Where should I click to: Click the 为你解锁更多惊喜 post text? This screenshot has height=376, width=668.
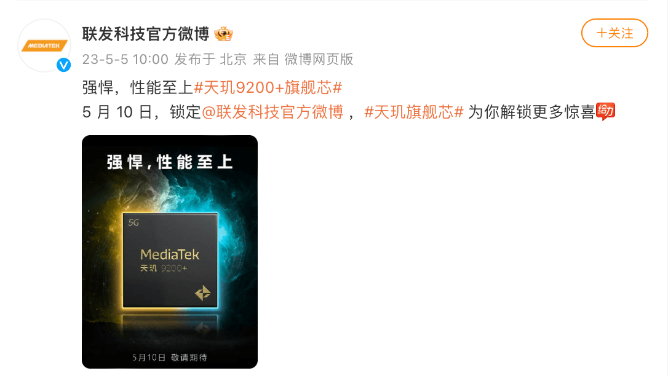pos(531,112)
